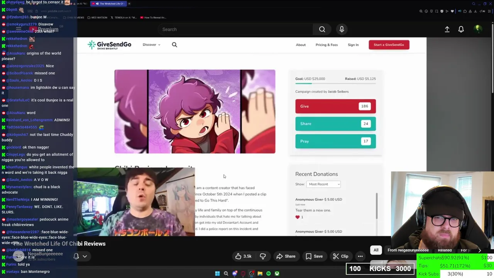
Task: Click the GiveSendGo logo
Action: (x=109, y=45)
